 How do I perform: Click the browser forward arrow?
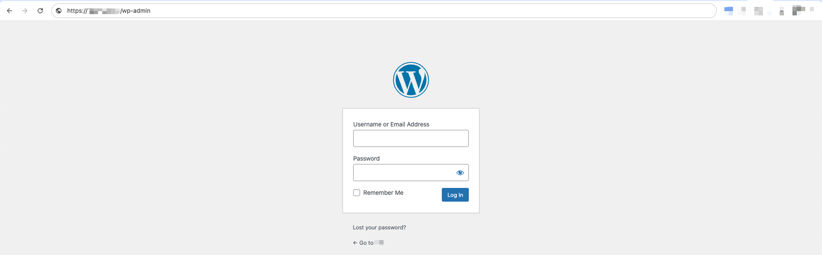(25, 11)
